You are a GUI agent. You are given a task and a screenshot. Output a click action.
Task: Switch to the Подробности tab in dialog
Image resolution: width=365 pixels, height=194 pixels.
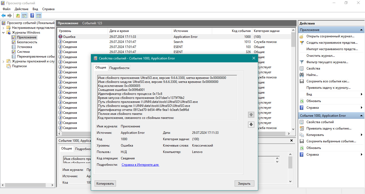click(x=119, y=68)
